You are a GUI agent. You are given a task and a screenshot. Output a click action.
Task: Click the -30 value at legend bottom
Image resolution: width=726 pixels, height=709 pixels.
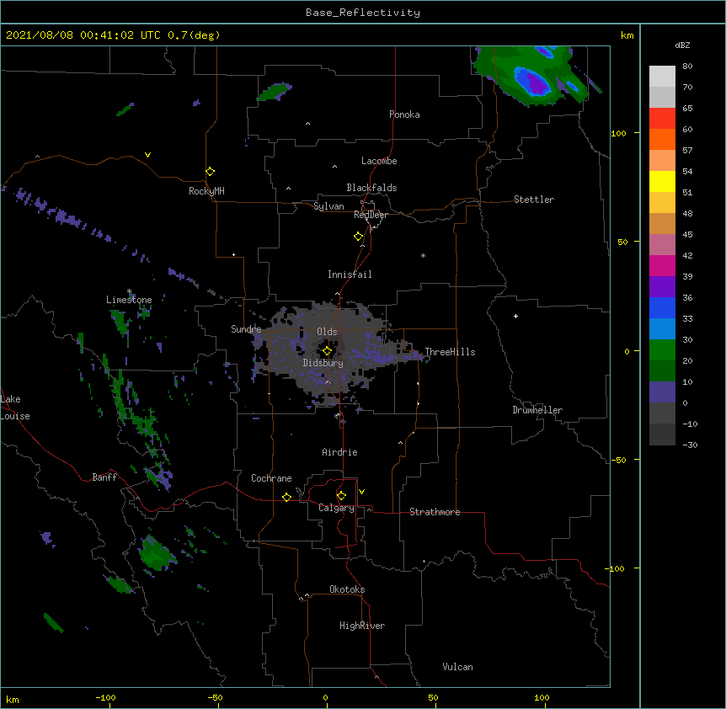point(690,445)
